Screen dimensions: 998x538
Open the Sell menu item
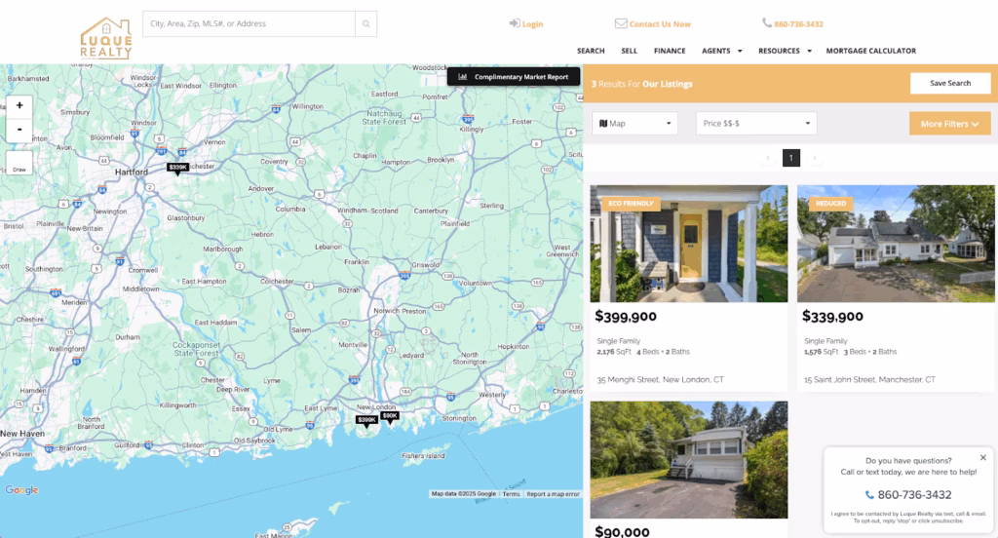coord(629,51)
